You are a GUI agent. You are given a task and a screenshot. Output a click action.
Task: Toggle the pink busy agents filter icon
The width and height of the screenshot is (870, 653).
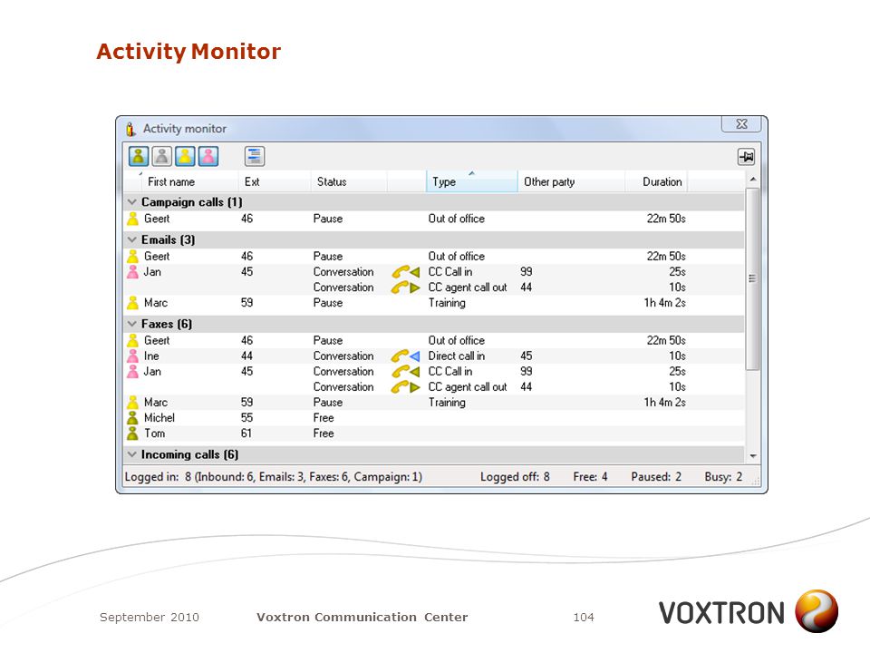click(x=208, y=156)
